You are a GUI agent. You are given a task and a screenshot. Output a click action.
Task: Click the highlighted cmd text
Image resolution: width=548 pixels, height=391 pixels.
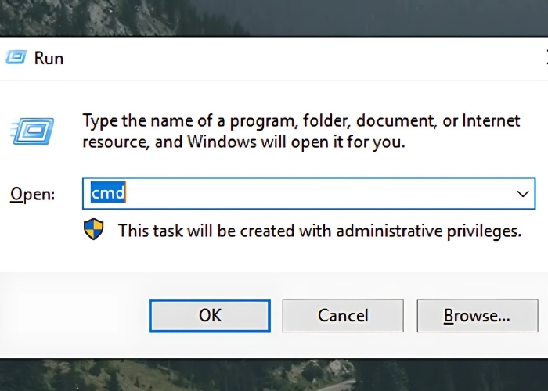[x=108, y=193]
